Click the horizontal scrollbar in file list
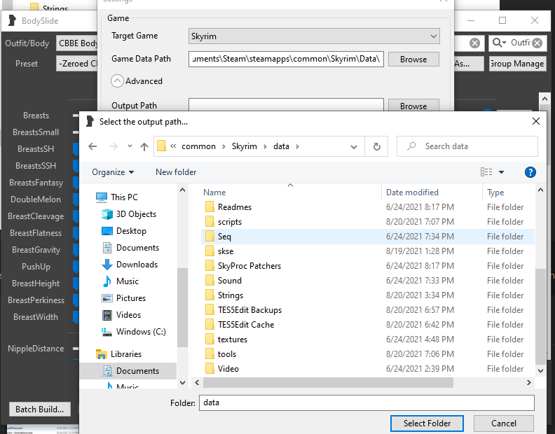The width and height of the screenshot is (555, 434). coord(328,382)
